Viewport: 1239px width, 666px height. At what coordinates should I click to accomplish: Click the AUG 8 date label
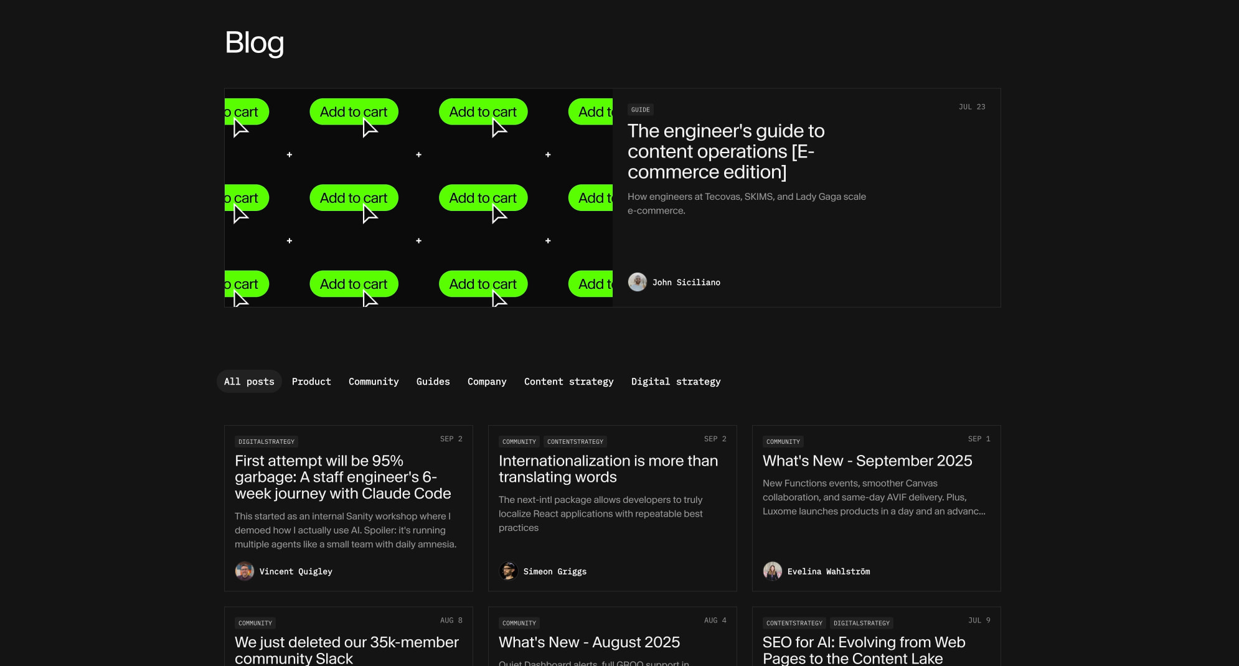[451, 621]
